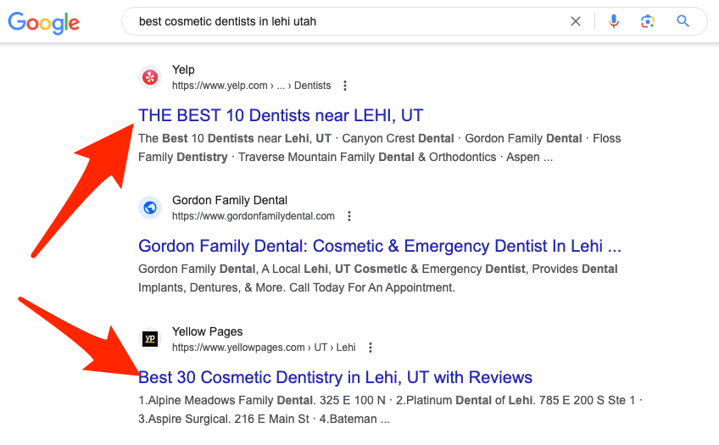Viewport: 719px width, 445px height.
Task: Click the yellowpages.com URL breadcrumb
Action: (264, 348)
